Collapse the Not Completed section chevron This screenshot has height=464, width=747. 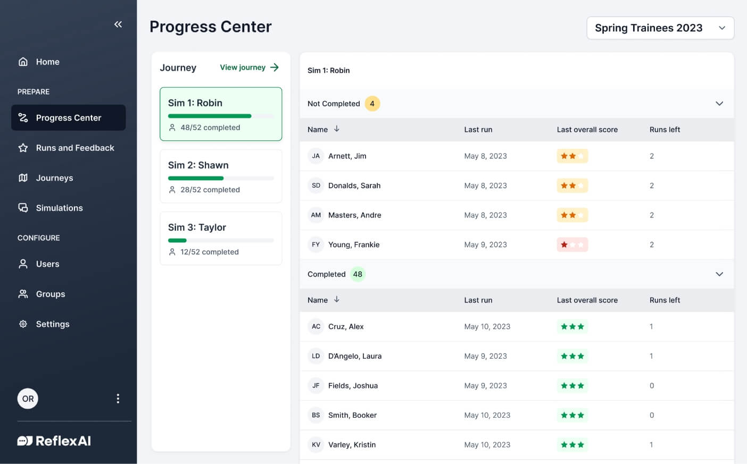(x=719, y=103)
